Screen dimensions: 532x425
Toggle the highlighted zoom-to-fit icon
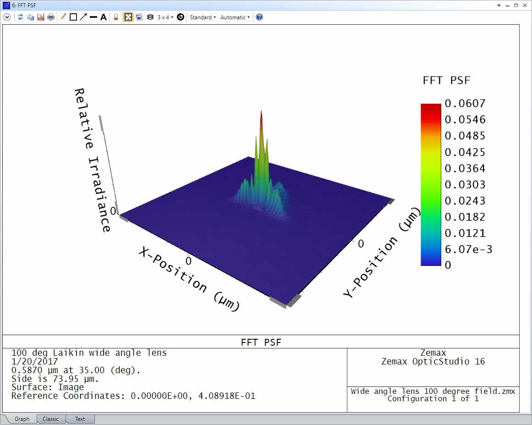tap(128, 17)
